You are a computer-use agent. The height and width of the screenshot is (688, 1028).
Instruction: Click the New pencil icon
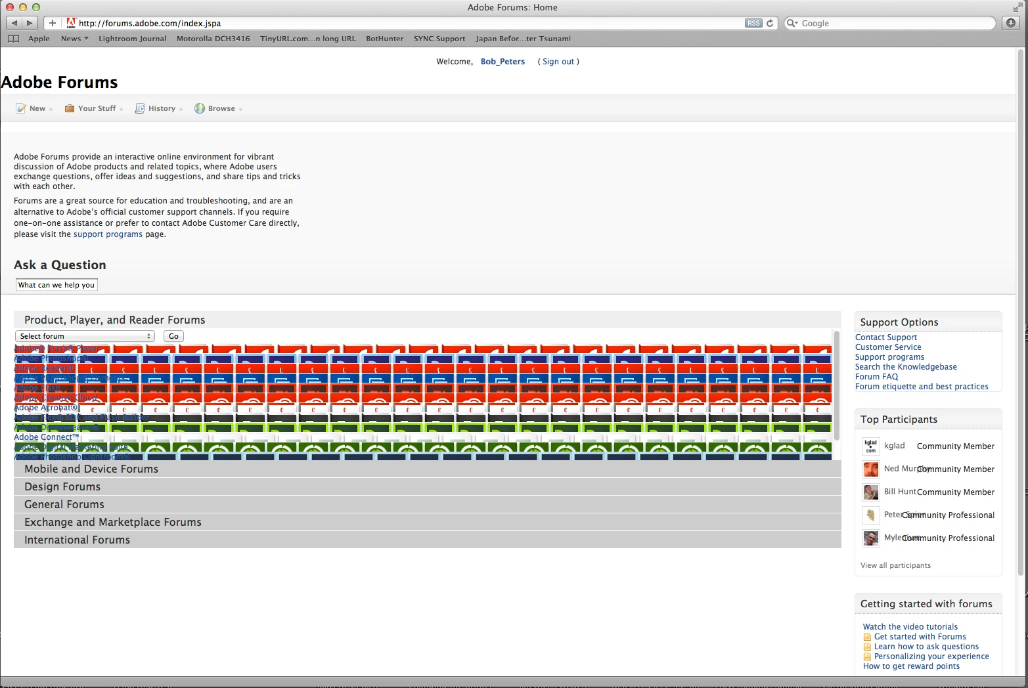[x=21, y=108]
